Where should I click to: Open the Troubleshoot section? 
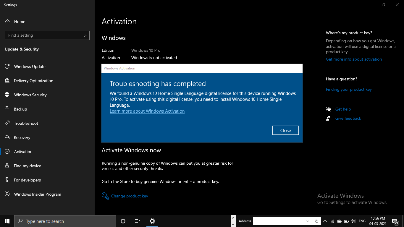(26, 123)
